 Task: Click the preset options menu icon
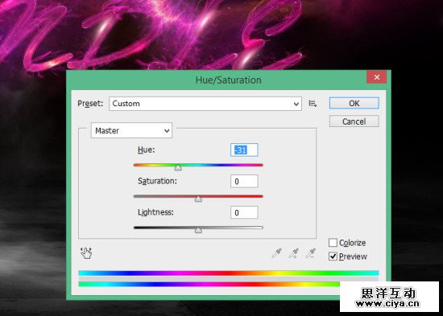(313, 104)
